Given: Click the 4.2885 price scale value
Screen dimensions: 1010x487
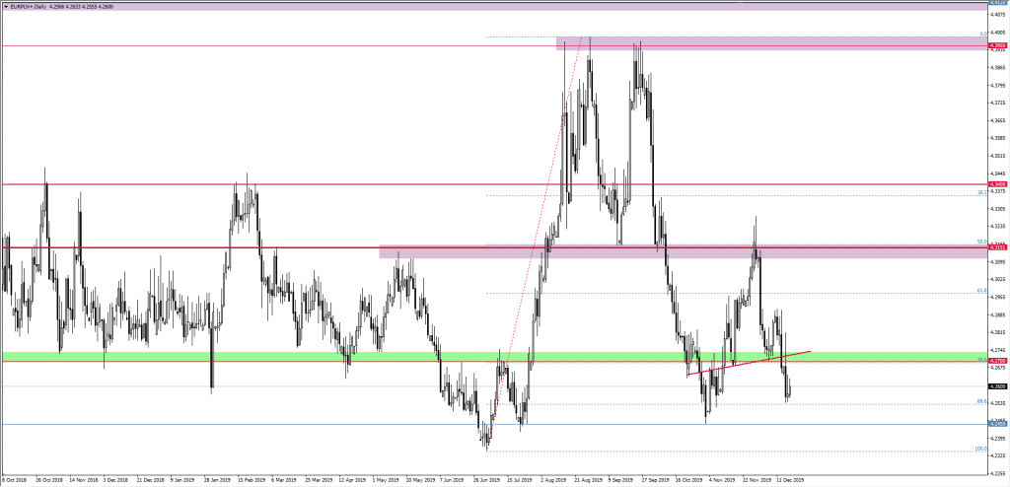Looking at the screenshot, I should 997,315.
